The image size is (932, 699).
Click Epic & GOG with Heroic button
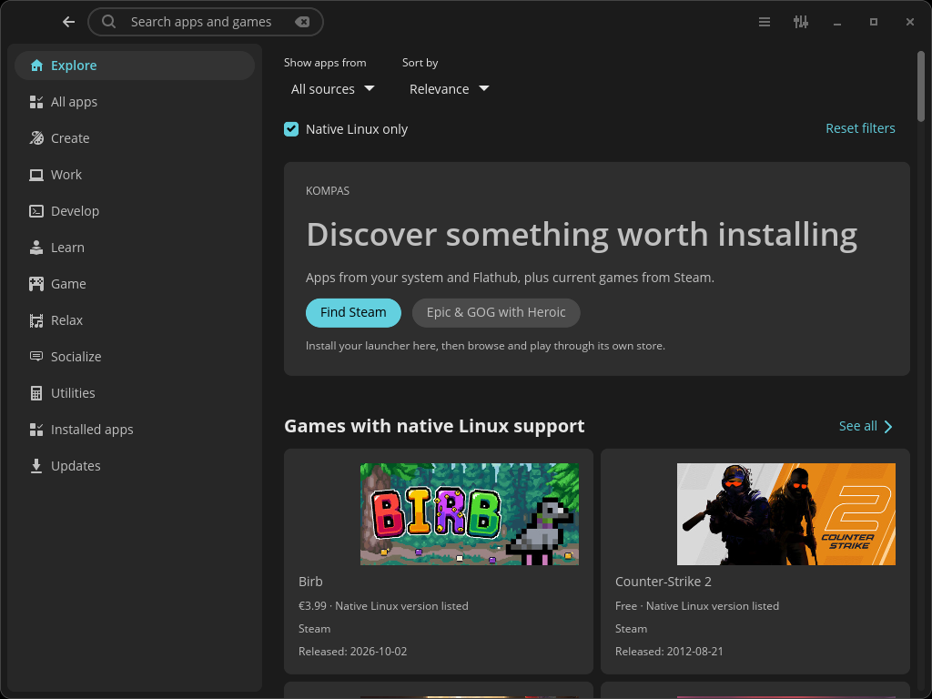(x=496, y=313)
